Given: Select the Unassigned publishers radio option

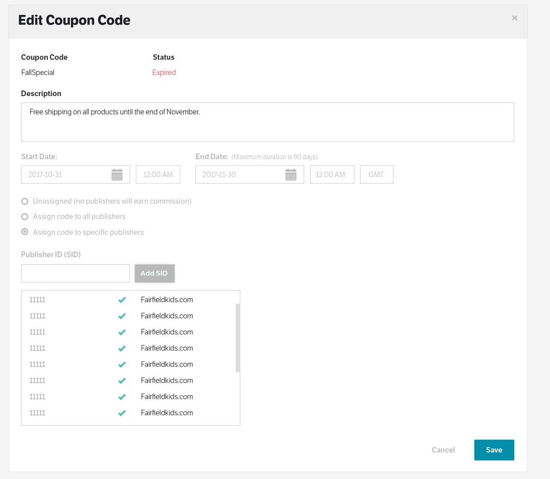Looking at the screenshot, I should click(25, 201).
